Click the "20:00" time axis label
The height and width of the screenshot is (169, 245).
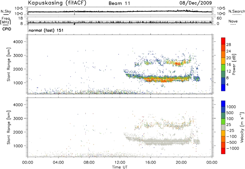pyautogui.click(x=181, y=163)
